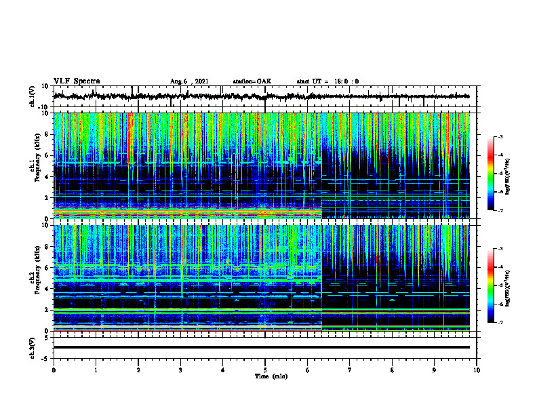Click the ch.1 spectrogram color scale bar

[x=490, y=174]
